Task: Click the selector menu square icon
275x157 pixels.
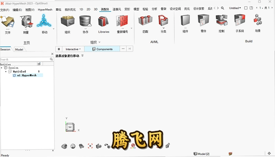Action: pyautogui.click(x=59, y=49)
